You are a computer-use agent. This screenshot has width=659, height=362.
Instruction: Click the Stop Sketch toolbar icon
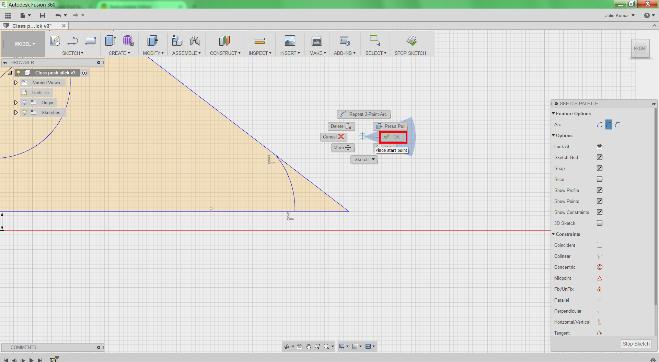pos(412,41)
